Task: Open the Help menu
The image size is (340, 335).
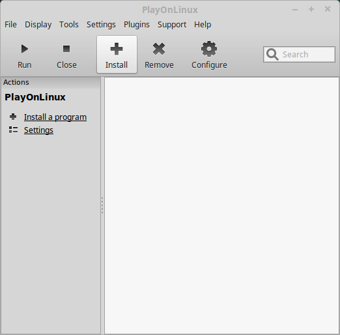Action: click(x=203, y=25)
